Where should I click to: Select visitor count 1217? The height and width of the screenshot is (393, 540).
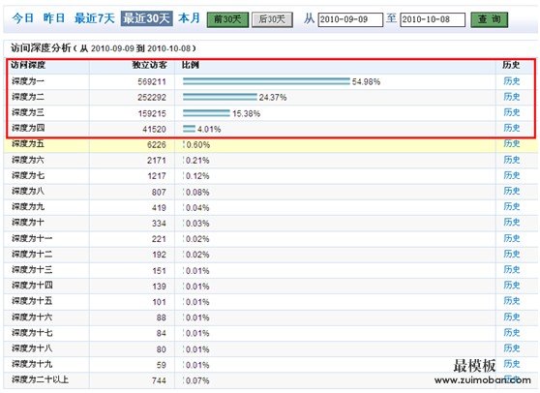pyautogui.click(x=157, y=176)
